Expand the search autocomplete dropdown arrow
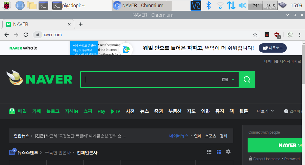Image resolution: width=305 pixels, height=165 pixels. click(x=233, y=80)
